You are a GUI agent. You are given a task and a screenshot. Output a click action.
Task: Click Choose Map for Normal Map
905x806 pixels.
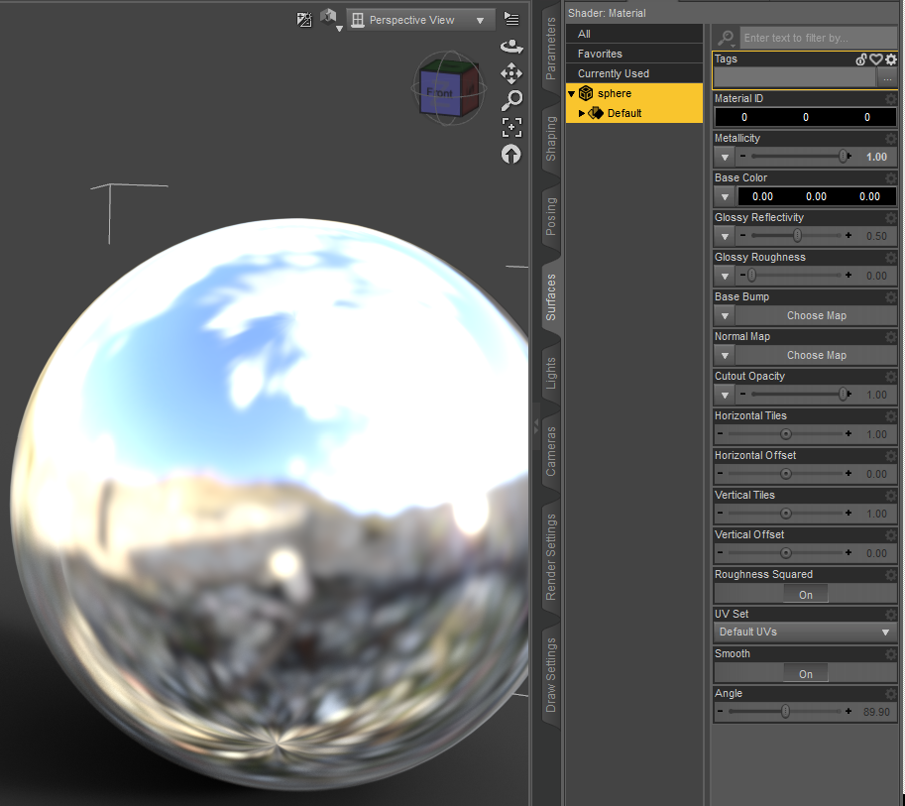tap(816, 356)
